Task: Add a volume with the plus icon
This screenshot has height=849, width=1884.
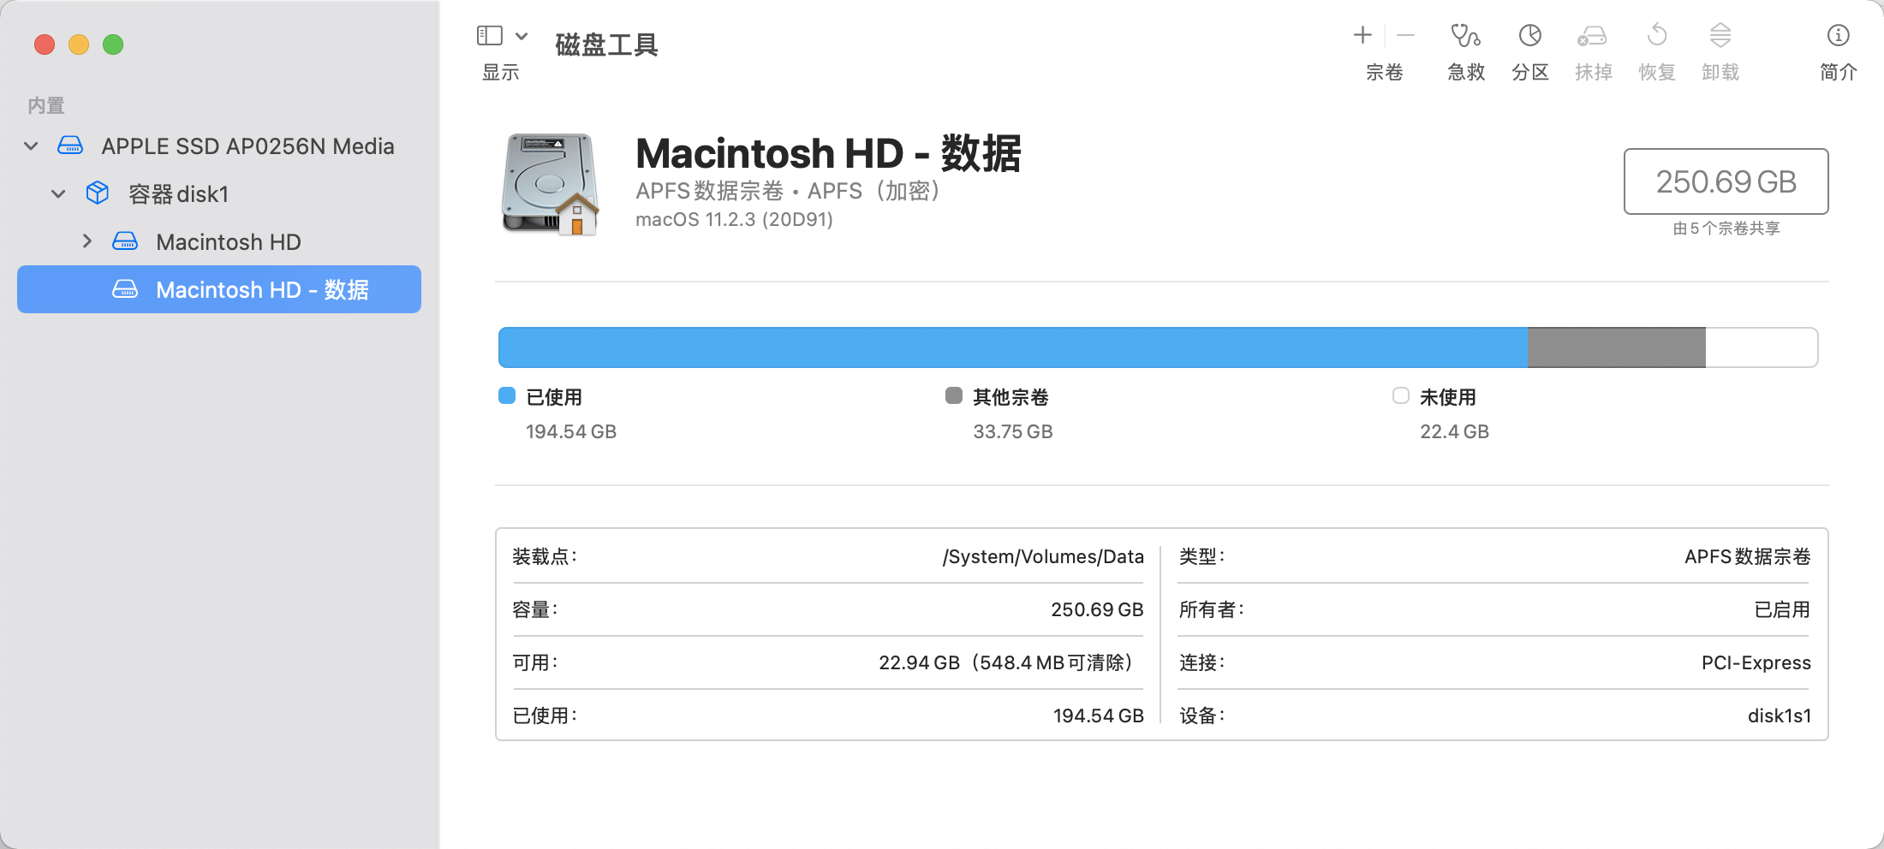Action: coord(1362,35)
